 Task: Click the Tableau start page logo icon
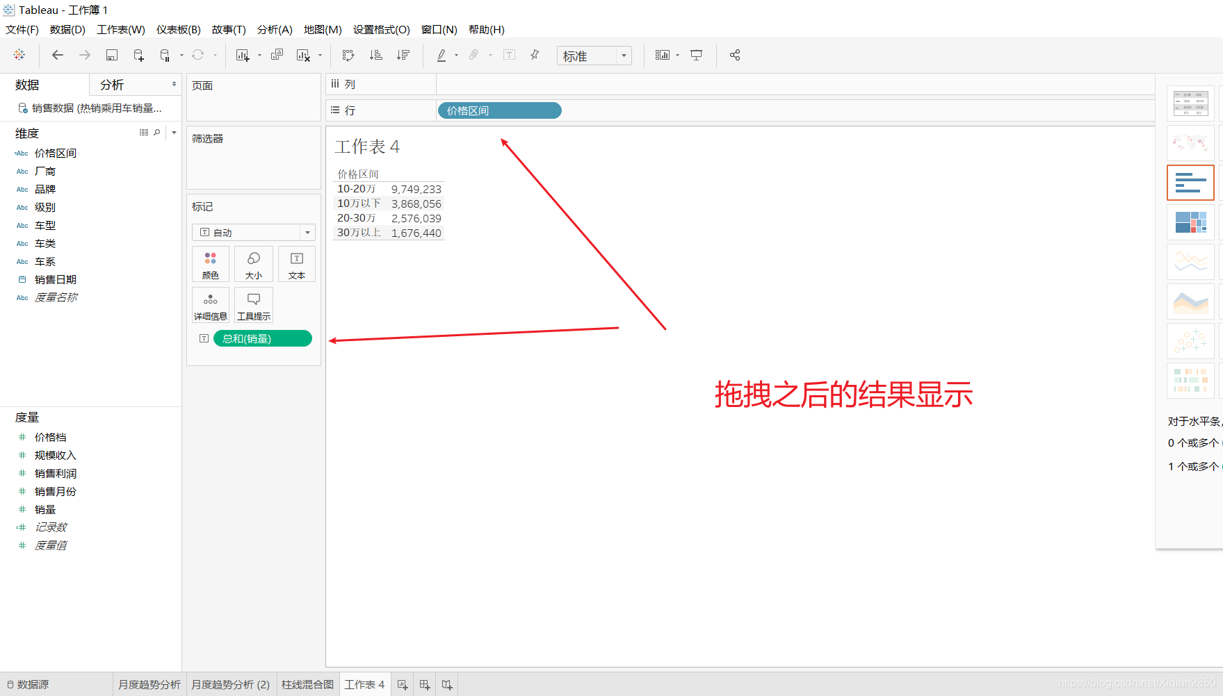19,55
